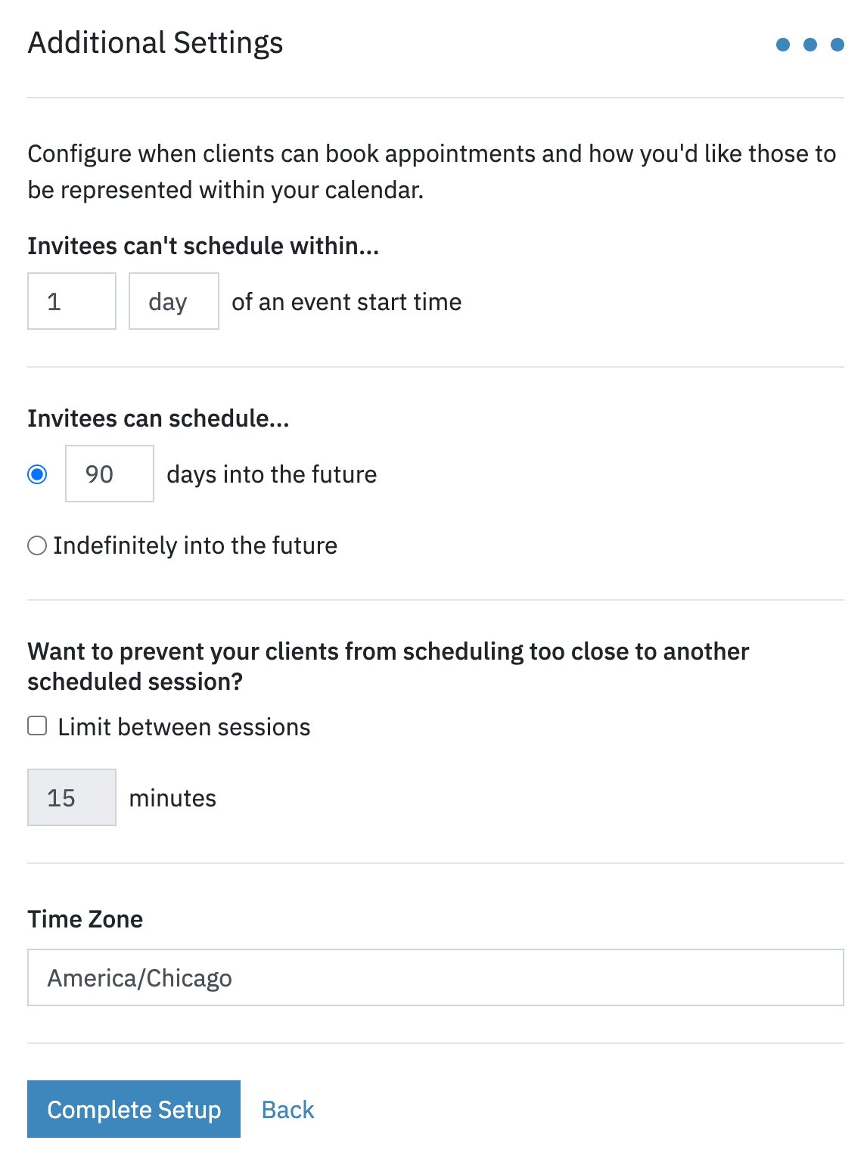867x1162 pixels.
Task: Click the 'of an event start time' text
Action: [x=346, y=301]
